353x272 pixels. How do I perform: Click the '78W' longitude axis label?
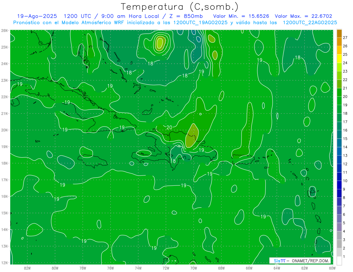(83, 268)
